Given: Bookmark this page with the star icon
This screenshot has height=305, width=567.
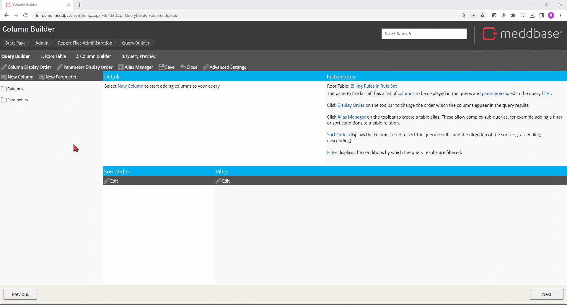Looking at the screenshot, I should (x=483, y=15).
